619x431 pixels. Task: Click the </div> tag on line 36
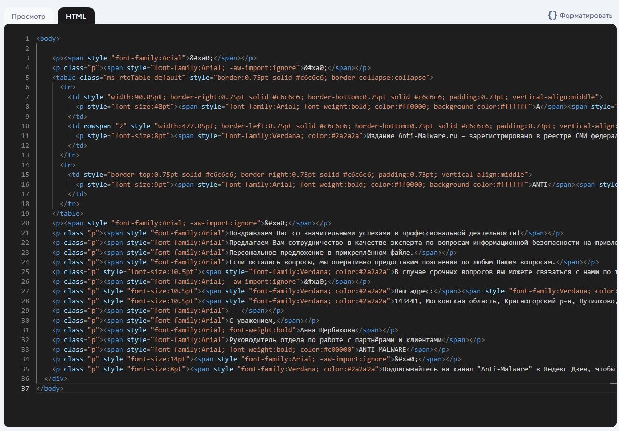[x=56, y=379]
